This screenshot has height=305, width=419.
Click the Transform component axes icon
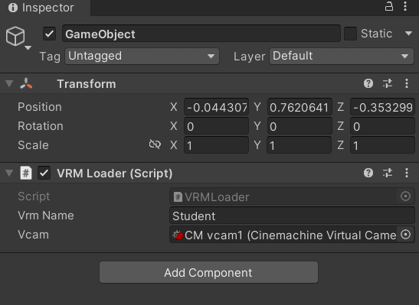click(x=26, y=84)
